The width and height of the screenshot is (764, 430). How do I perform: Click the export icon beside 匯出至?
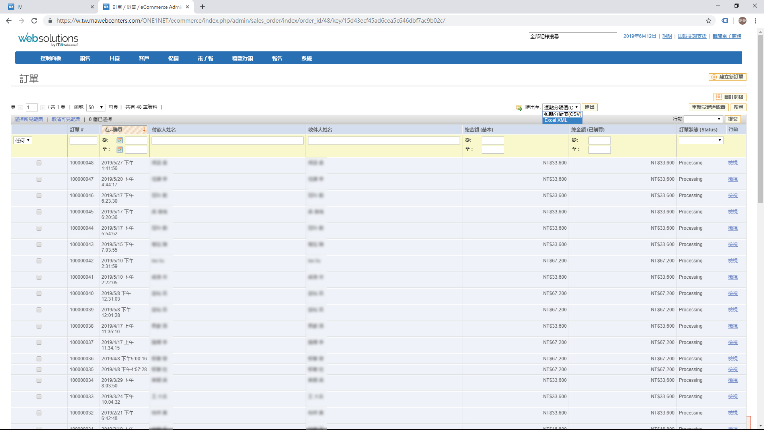(x=519, y=107)
